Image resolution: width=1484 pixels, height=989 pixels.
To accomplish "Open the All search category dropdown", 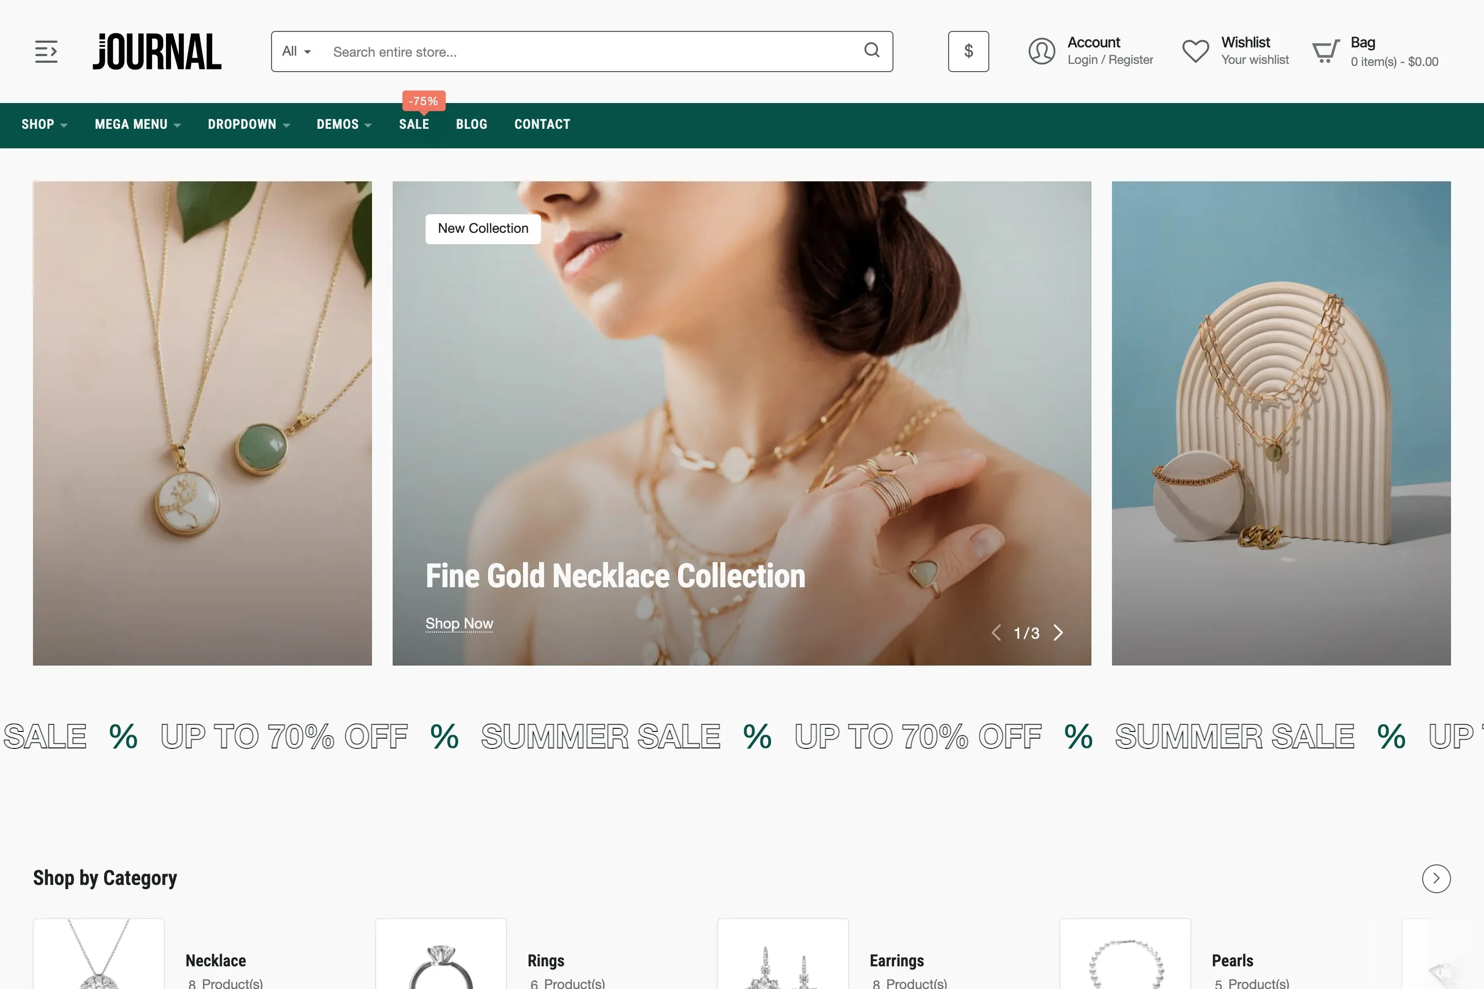I will [297, 51].
